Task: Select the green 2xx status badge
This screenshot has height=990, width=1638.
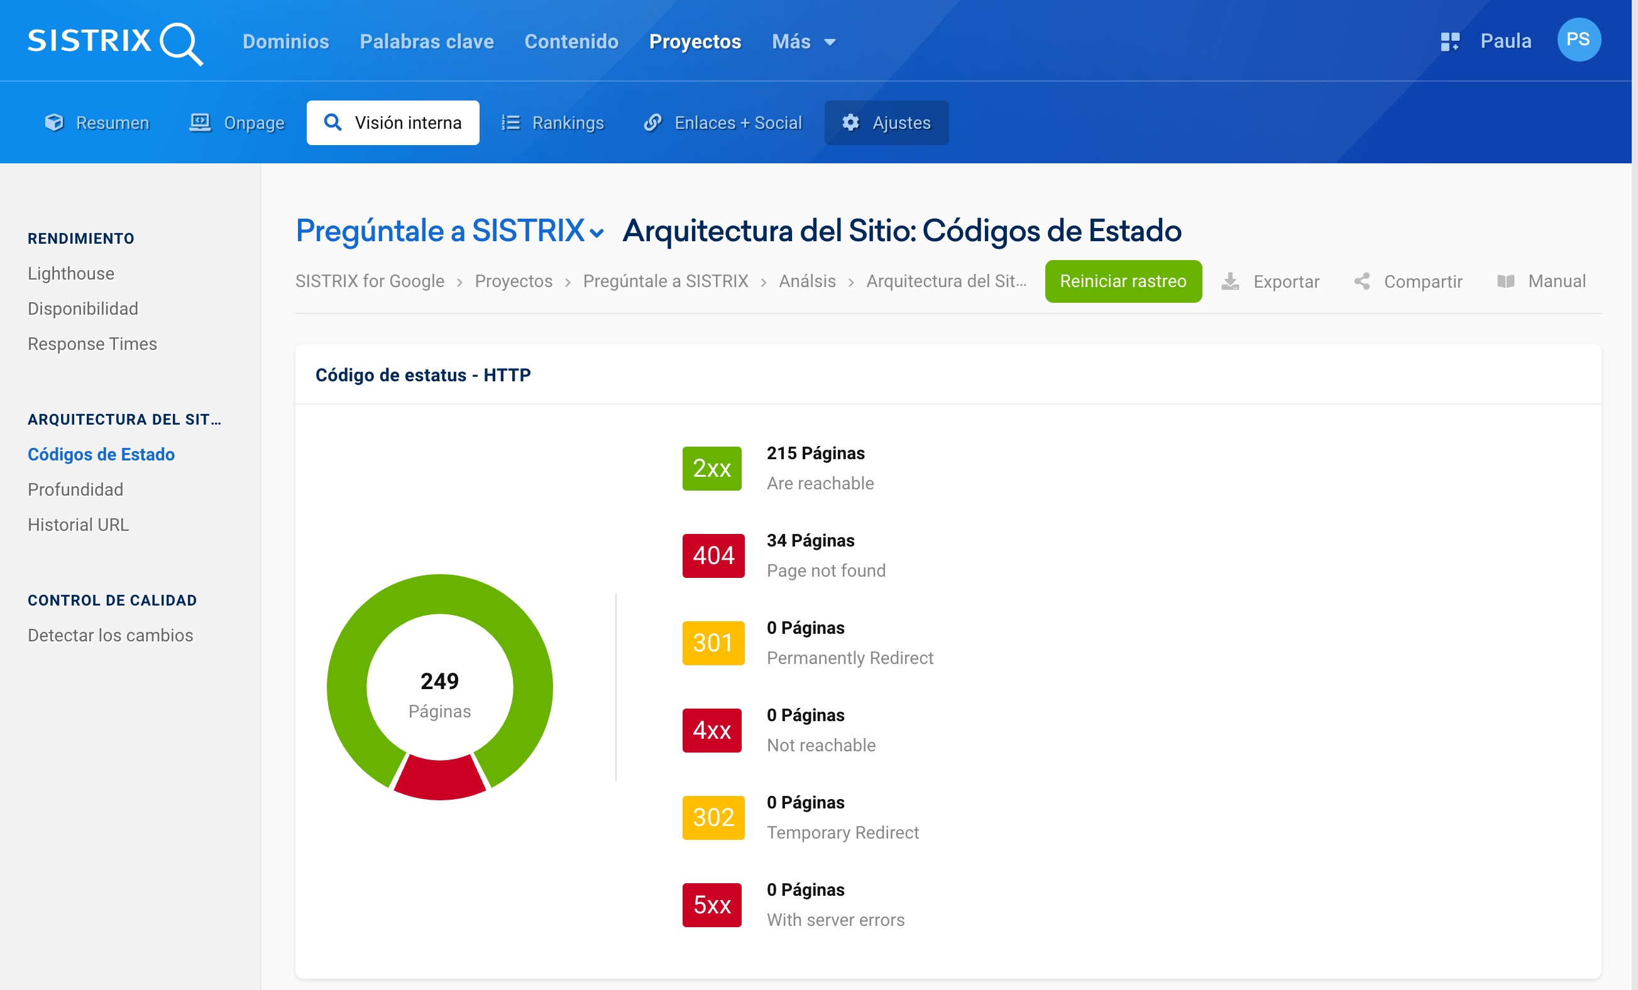Action: coord(712,469)
